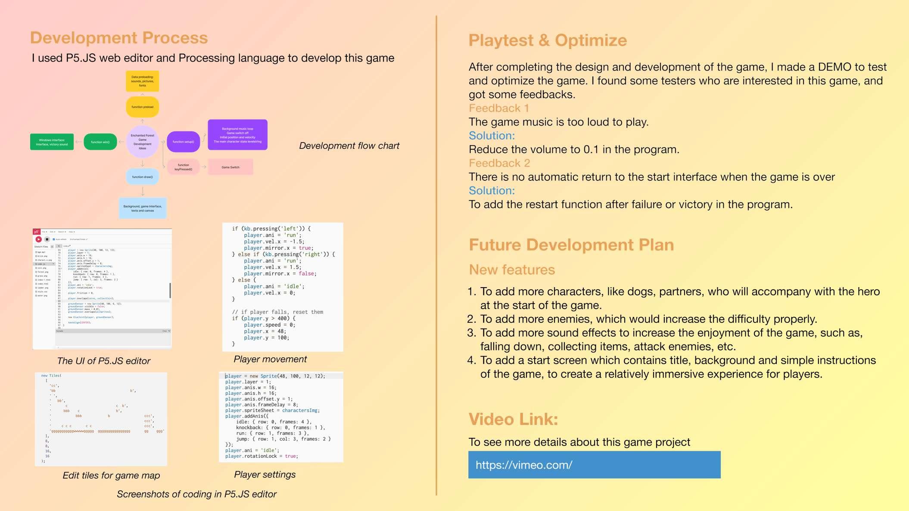Screen dimensions: 909x511
Task: Enable the Auto-refresh checkbox
Action: 53,239
